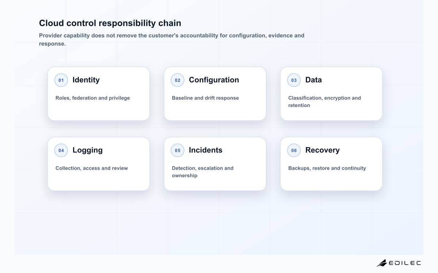Viewport: 438px width, 273px height.
Task: Select the Logging card heading
Action: click(88, 150)
